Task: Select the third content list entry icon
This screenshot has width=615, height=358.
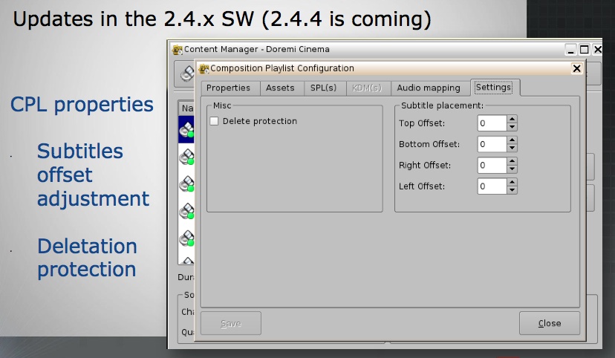Action: click(186, 183)
